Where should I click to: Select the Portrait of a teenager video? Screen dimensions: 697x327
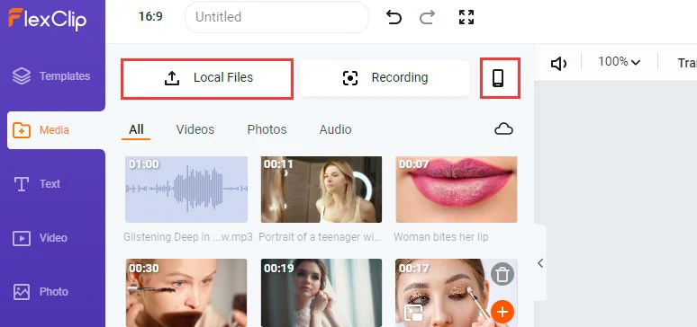point(321,190)
